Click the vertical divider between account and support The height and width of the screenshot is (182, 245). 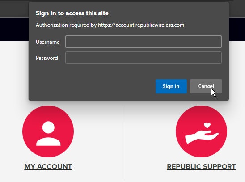125,143
